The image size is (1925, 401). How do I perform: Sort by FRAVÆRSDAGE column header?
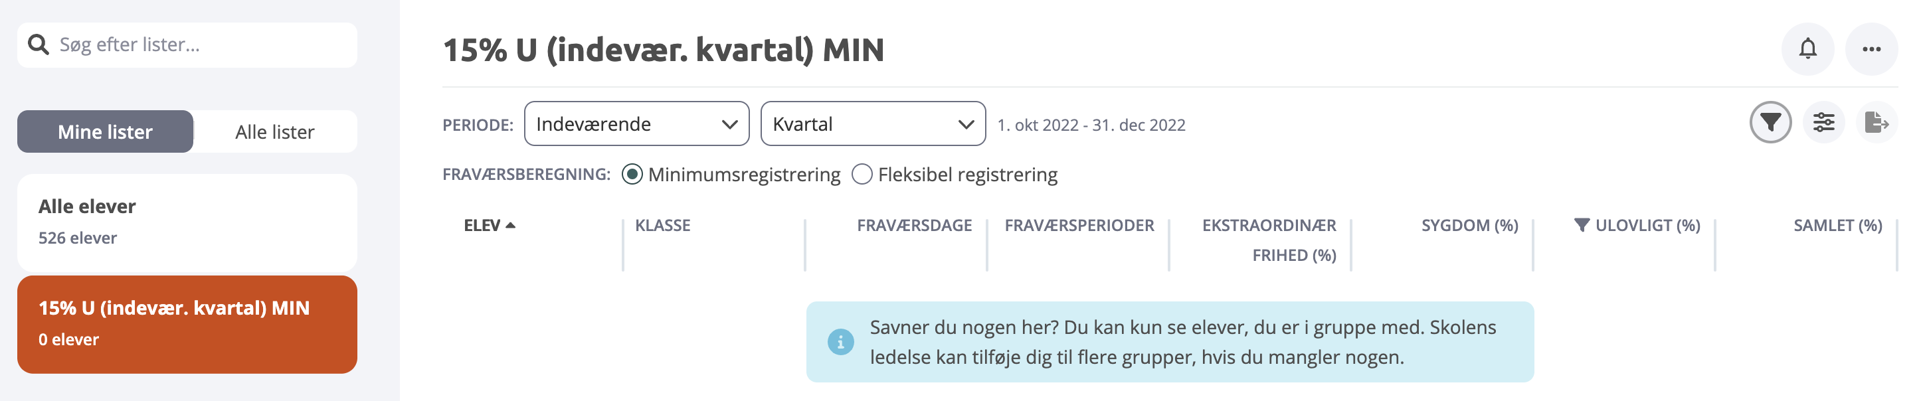tap(914, 226)
